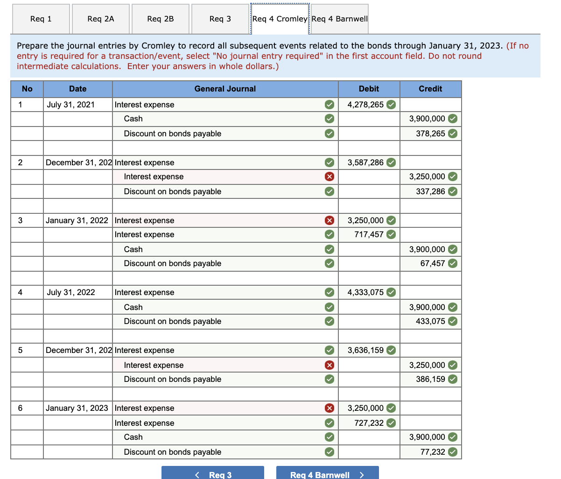Click green check next to 3,587,286 debit

[391, 162]
